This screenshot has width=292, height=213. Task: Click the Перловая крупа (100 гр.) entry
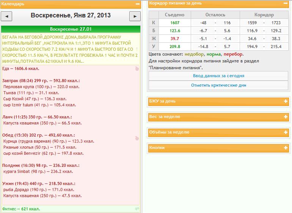pos(41,87)
